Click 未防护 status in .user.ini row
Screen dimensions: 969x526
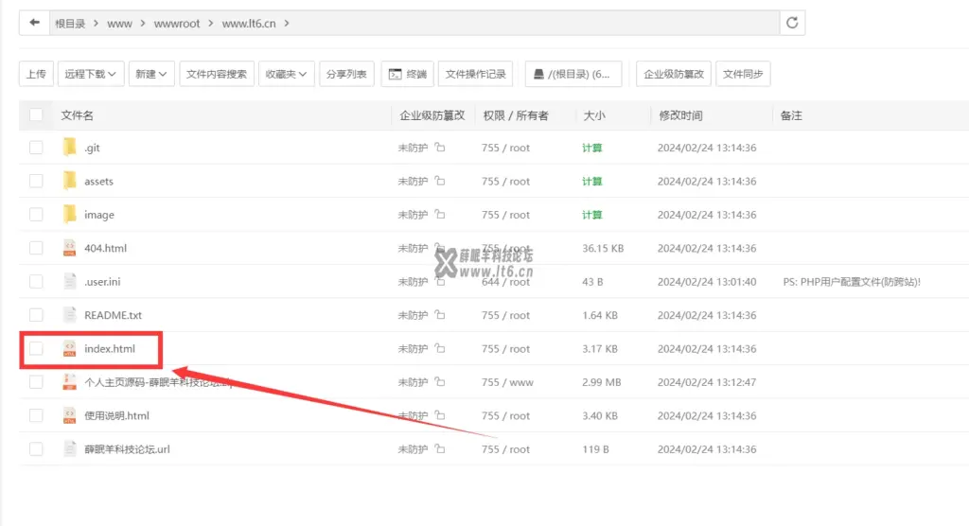[x=413, y=281]
